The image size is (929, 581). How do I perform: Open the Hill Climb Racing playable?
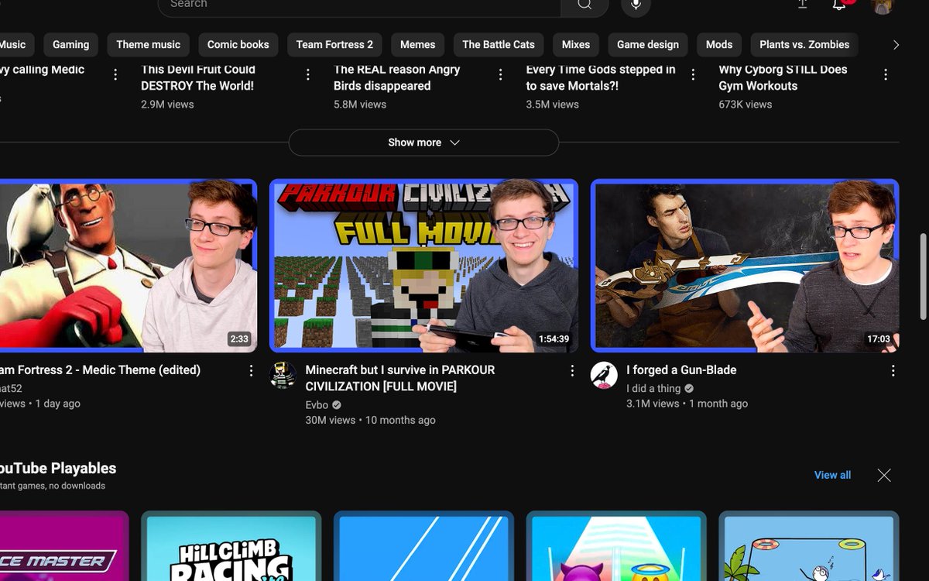[x=231, y=547]
